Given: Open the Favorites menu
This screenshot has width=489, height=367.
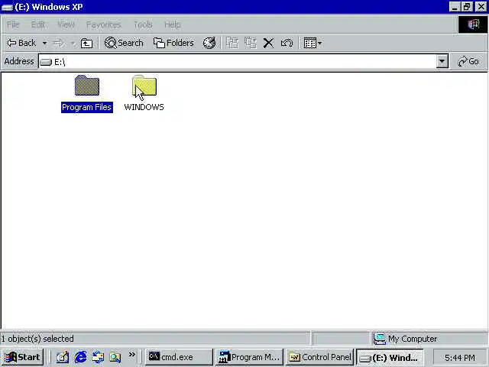Looking at the screenshot, I should pyautogui.click(x=104, y=24).
